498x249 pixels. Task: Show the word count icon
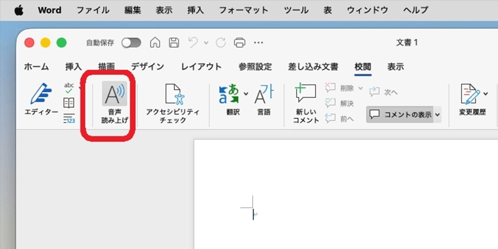point(69,118)
